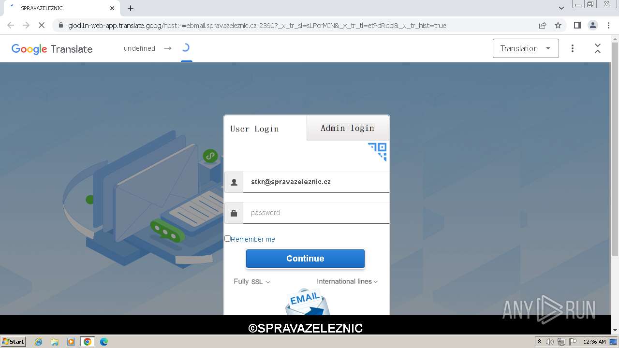Collapse the Google Translate toolbar
This screenshot has width=619, height=348.
coord(598,48)
